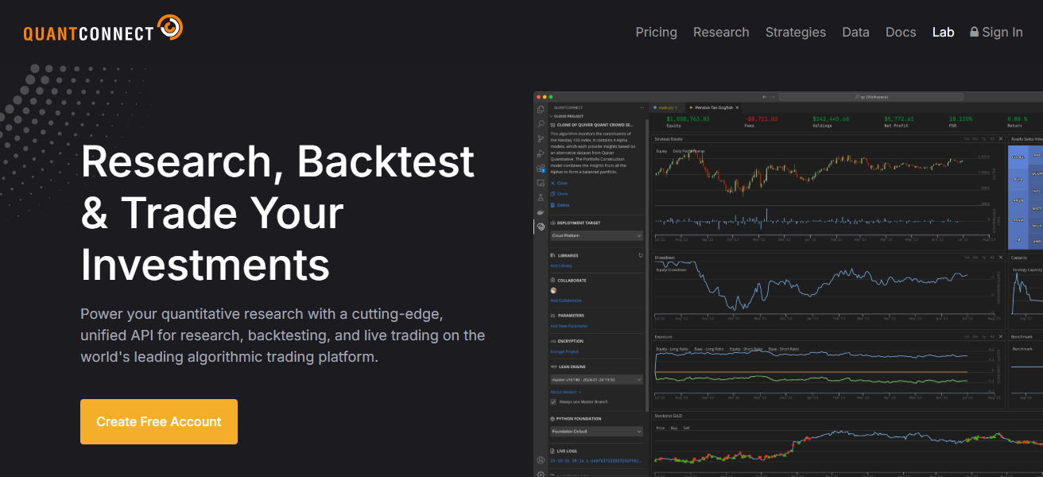Close the Drawdown chart panel
Viewport: 1043px width, 477px height.
click(1001, 258)
